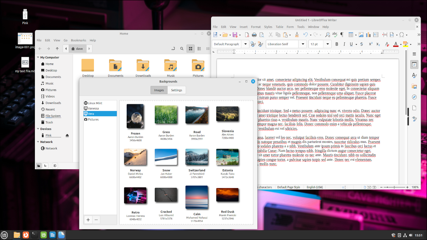Screen dimensions: 427x240
Task: Insert a page break using the toolbar icon
Action: click(x=385, y=34)
